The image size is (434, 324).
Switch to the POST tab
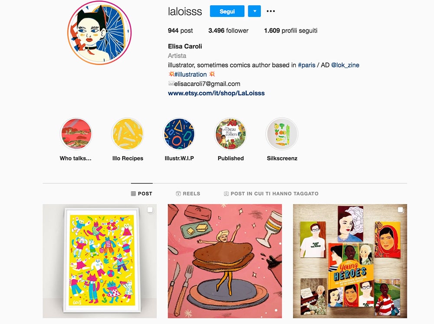point(142,194)
